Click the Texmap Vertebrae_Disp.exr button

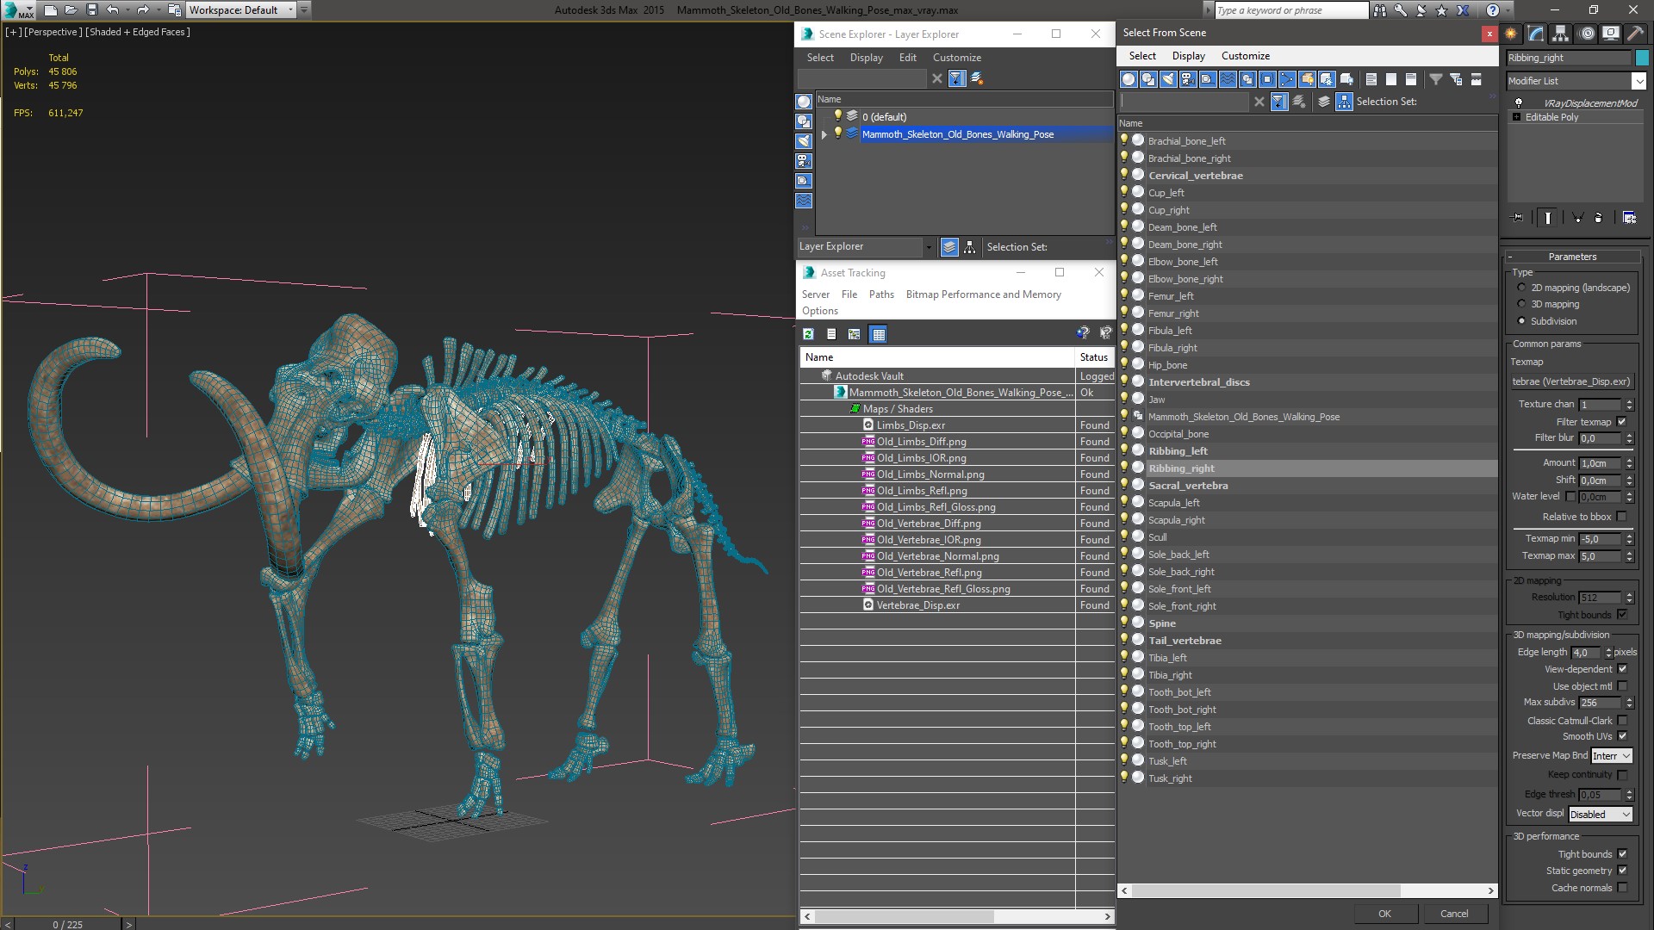1571,381
